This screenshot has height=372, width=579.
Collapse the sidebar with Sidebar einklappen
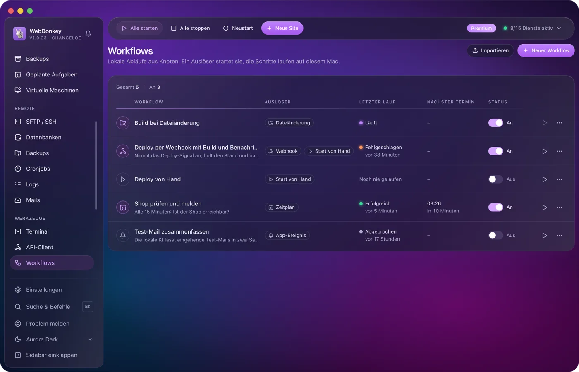pos(52,355)
